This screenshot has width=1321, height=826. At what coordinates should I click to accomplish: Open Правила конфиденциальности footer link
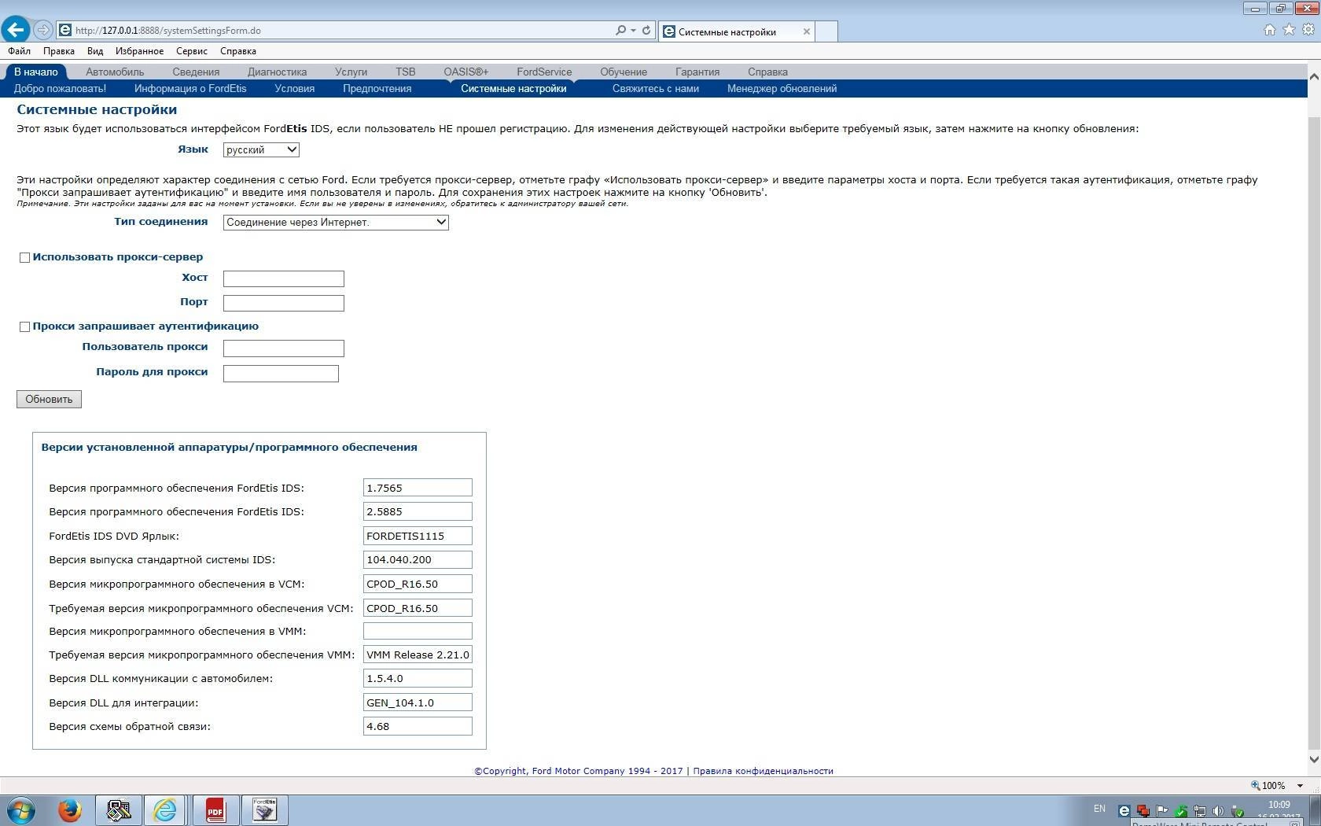tap(763, 771)
